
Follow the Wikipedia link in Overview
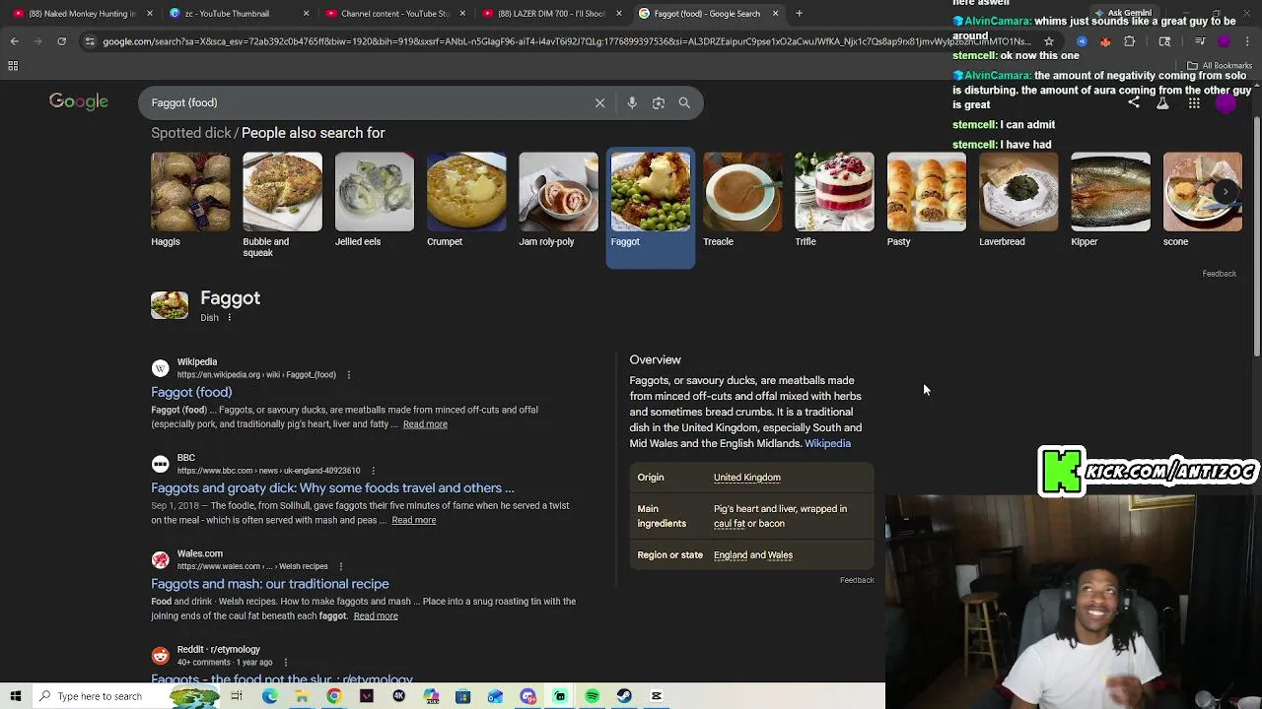pos(827,444)
